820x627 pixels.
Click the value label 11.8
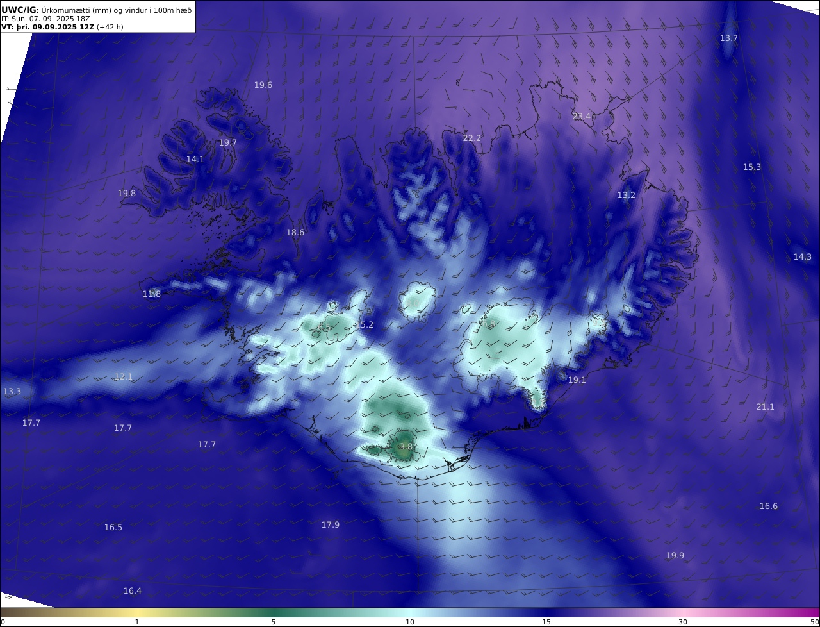tap(152, 294)
